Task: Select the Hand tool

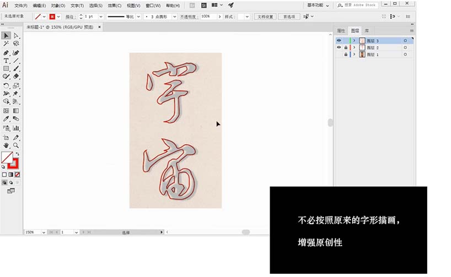Action: pos(6,145)
